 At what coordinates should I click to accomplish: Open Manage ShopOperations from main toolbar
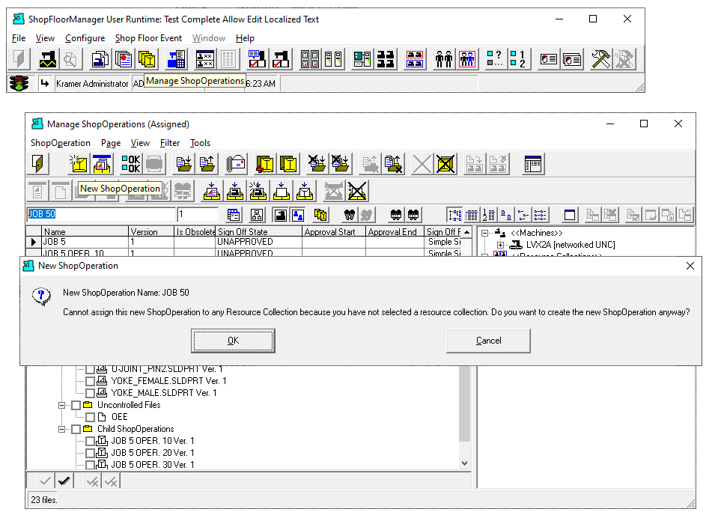147,59
